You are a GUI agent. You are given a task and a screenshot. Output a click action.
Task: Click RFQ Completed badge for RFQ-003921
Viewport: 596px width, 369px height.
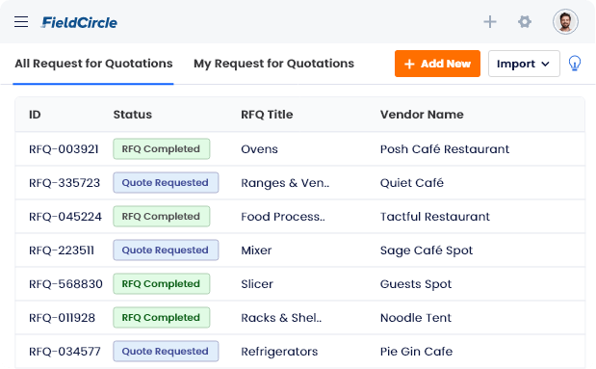pos(161,148)
